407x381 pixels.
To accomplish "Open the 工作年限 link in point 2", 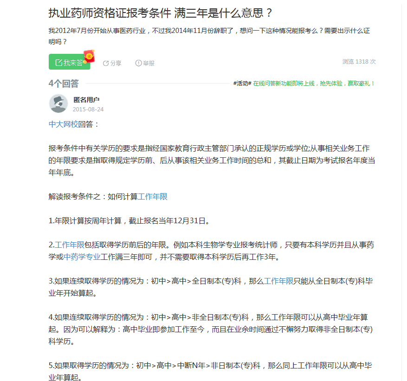I will [70, 245].
